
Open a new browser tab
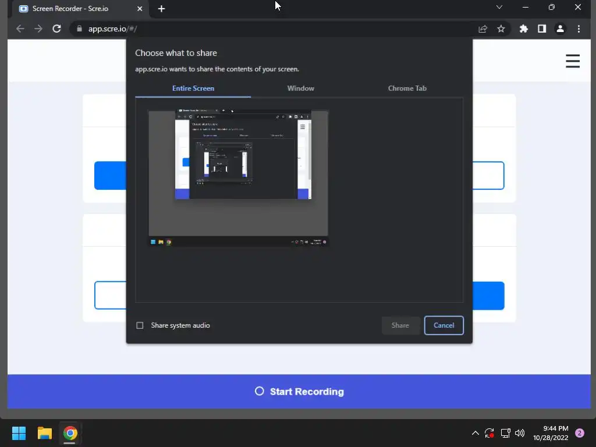click(x=162, y=9)
